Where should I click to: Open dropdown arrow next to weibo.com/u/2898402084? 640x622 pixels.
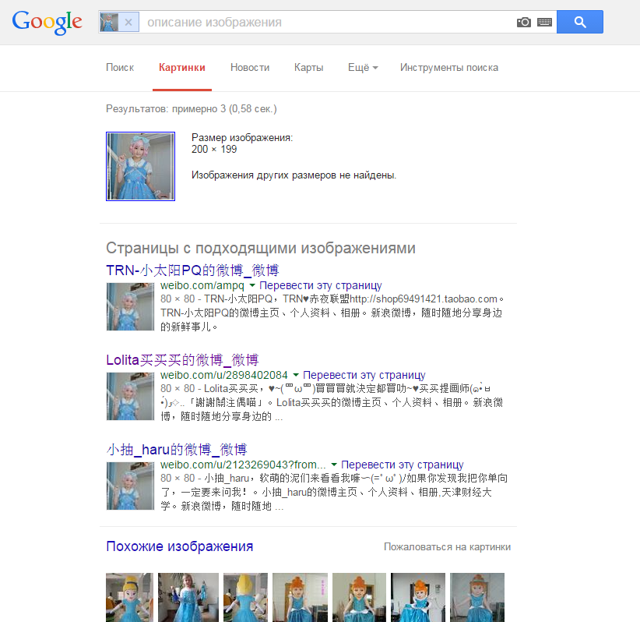coord(296,374)
